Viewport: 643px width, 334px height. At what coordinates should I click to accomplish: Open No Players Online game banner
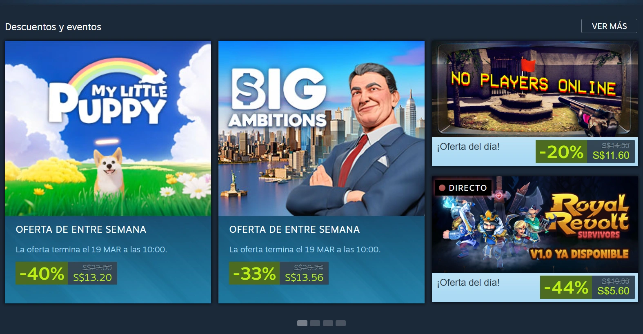[535, 89]
